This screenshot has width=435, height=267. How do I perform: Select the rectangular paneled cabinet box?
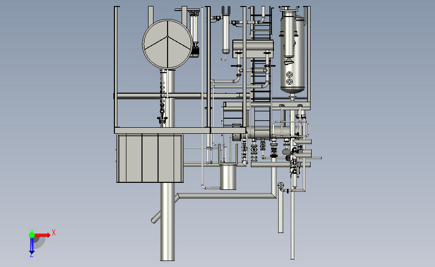[150, 158]
